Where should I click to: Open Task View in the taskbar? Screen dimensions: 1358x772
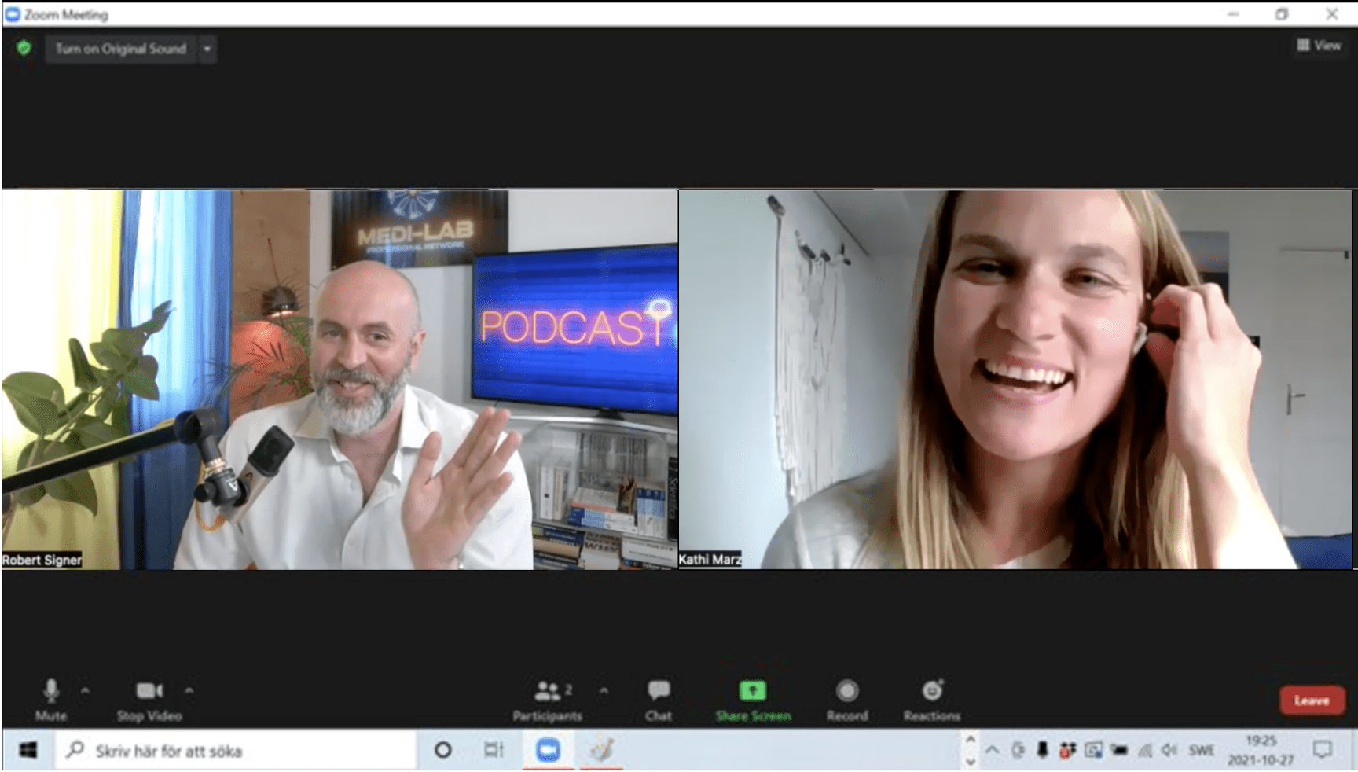[494, 750]
